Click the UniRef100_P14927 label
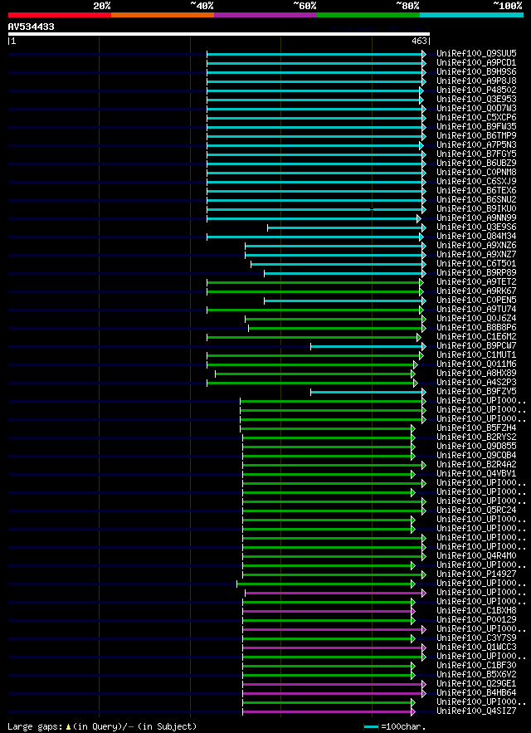This screenshot has height=733, width=531. click(x=476, y=574)
